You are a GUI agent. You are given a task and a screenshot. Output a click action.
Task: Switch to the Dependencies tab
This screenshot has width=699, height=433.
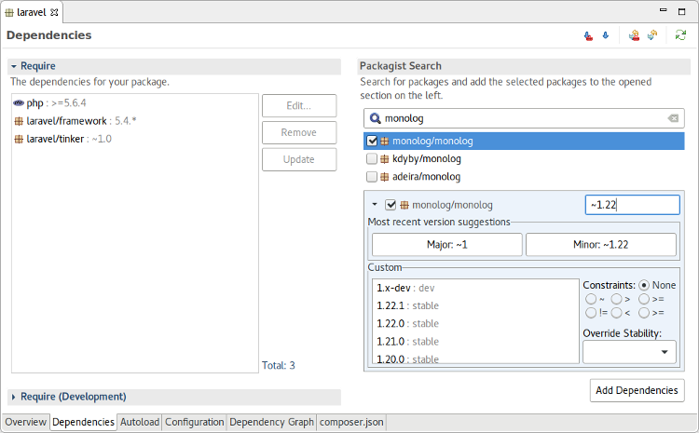83,422
